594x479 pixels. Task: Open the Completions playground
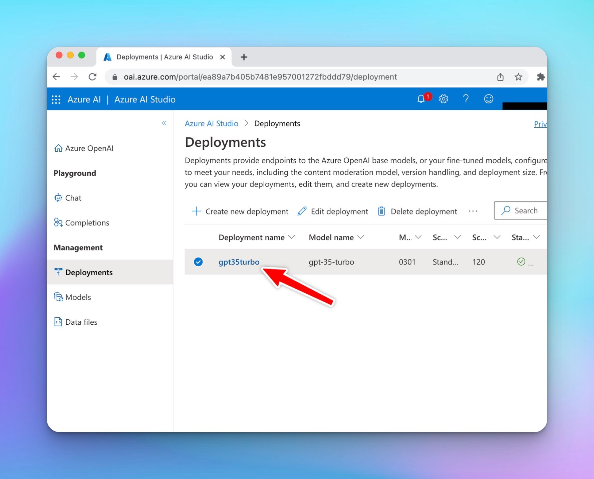click(x=81, y=222)
